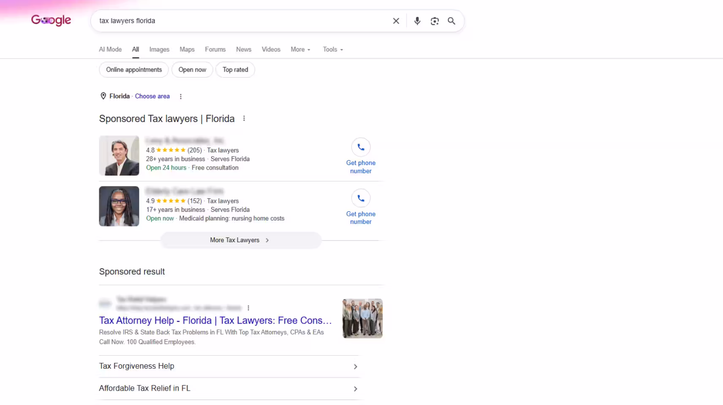This screenshot has height=405, width=723.
Task: Click the phone icon for the 4.9-rated lawyer
Action: click(x=361, y=198)
